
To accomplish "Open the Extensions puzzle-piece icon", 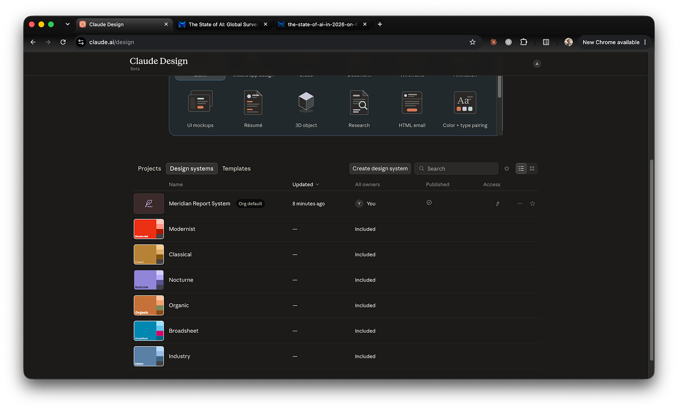I will (x=524, y=42).
